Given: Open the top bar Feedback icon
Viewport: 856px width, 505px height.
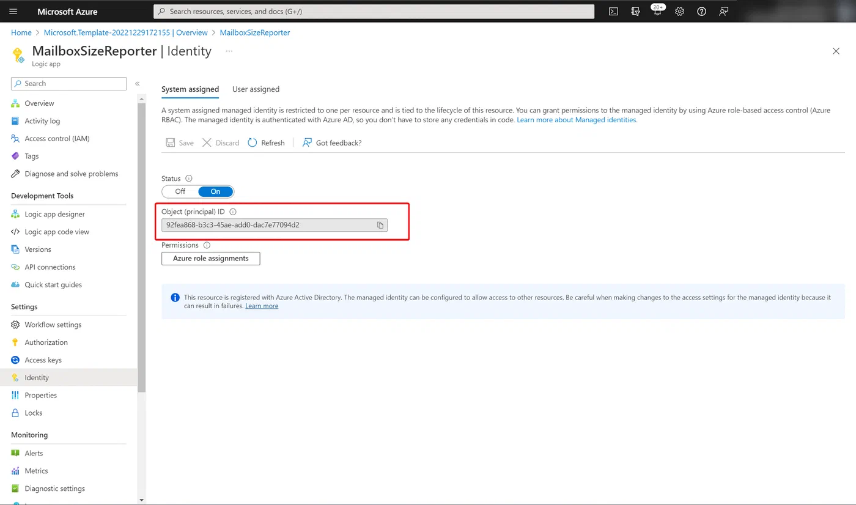Looking at the screenshot, I should 723,11.
